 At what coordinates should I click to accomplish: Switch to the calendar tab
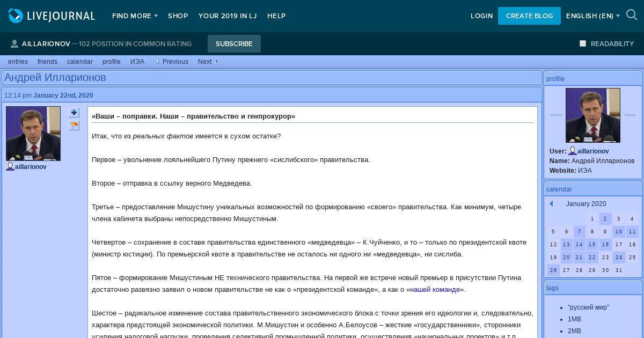80,62
